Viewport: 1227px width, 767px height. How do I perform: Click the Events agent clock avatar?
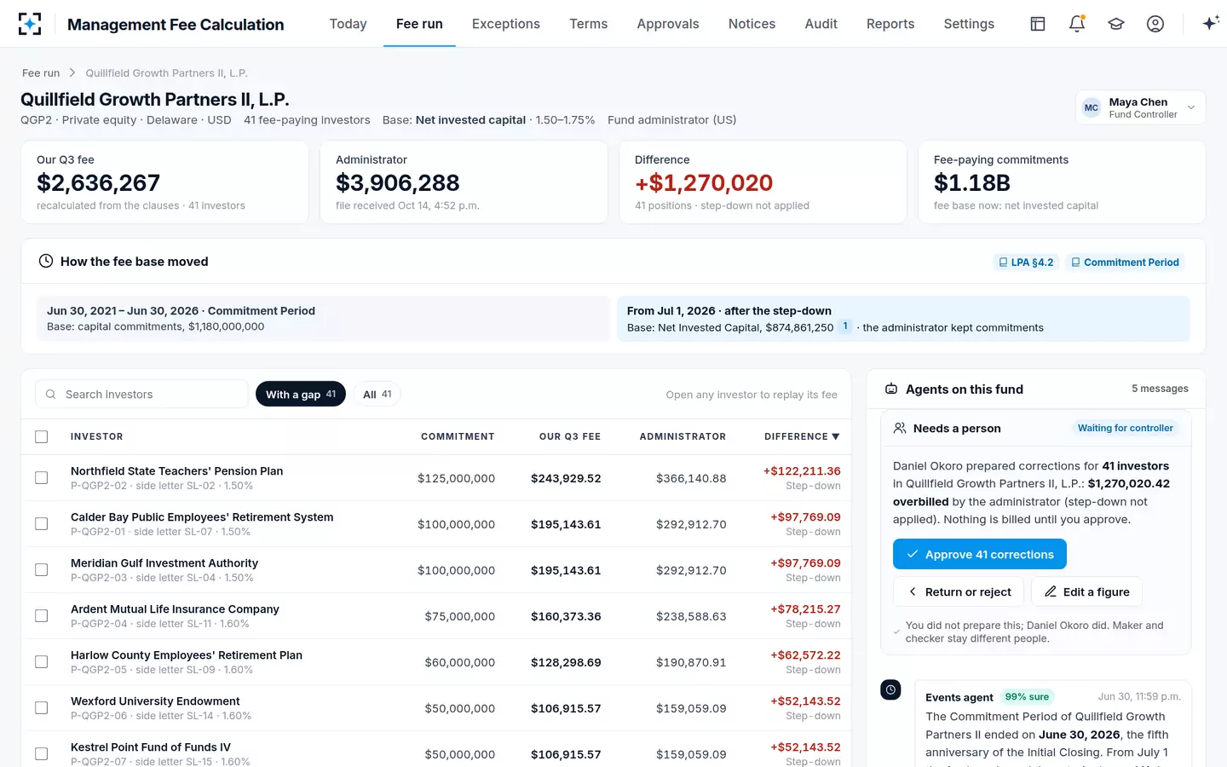890,690
